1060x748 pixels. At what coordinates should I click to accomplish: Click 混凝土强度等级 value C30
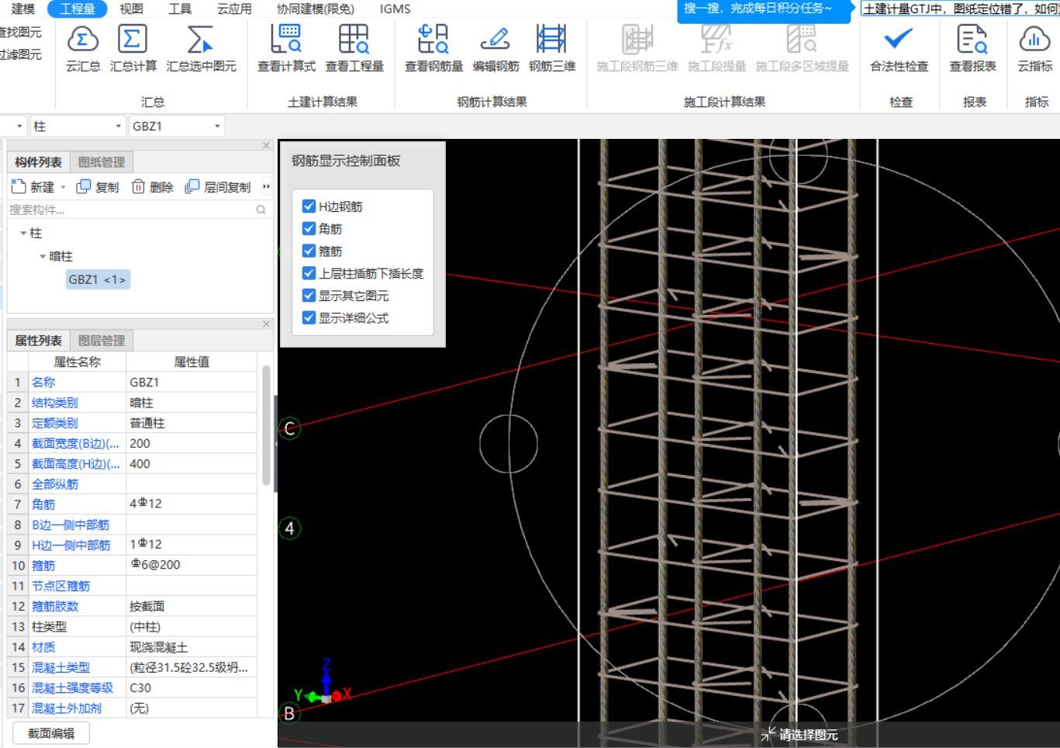click(x=192, y=687)
